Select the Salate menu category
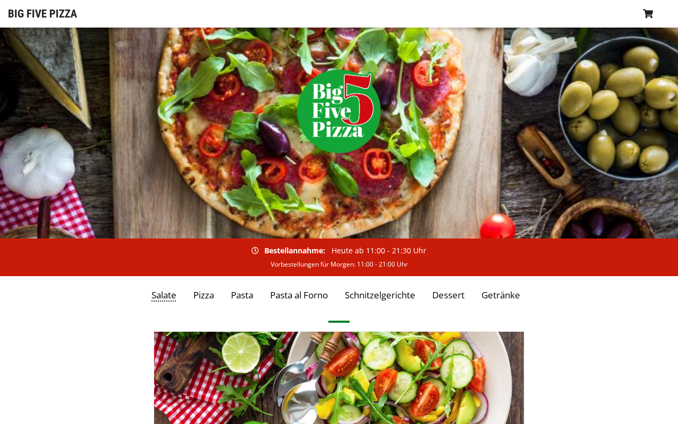678x424 pixels. point(164,295)
